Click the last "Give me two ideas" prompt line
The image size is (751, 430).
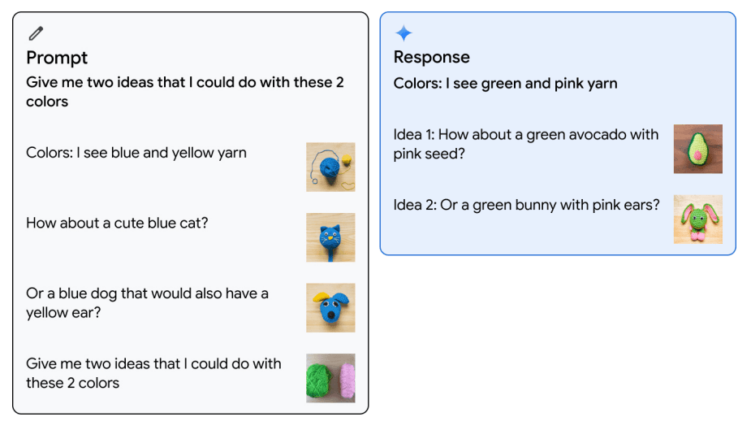coord(153,373)
